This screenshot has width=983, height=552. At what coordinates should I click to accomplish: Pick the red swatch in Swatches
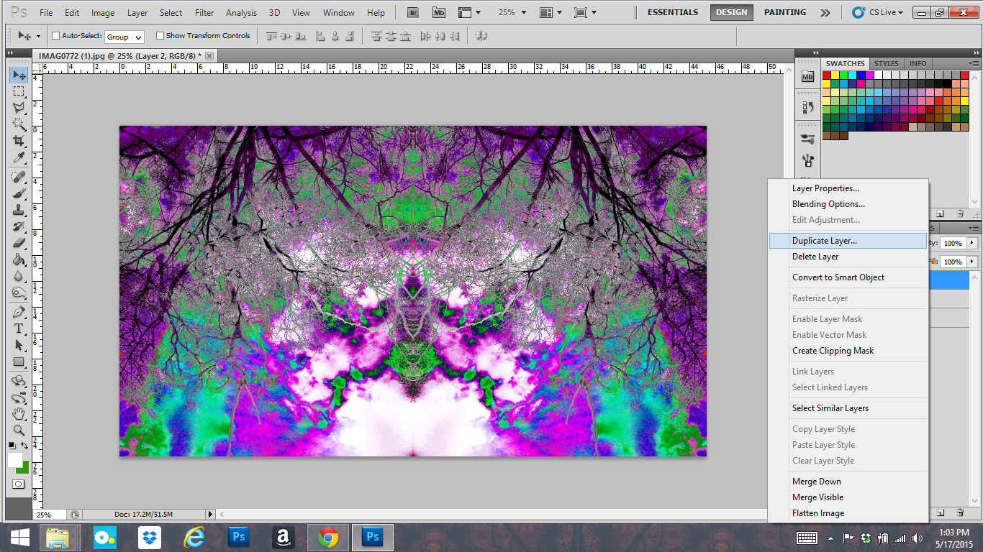point(827,75)
